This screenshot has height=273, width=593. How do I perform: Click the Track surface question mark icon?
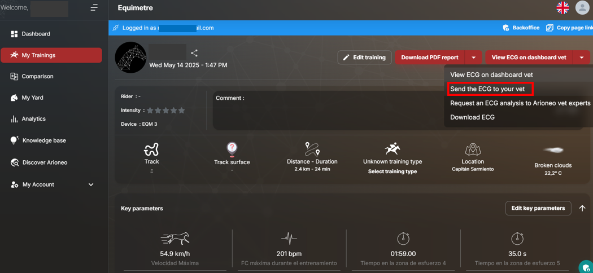(x=232, y=149)
